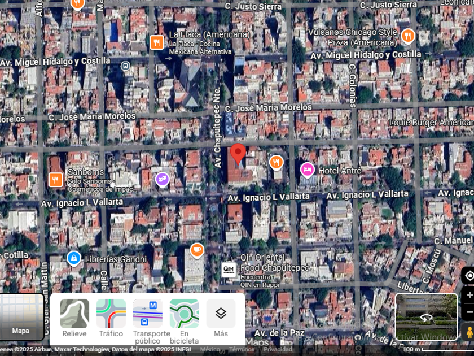
Task: Click La Flaca (Americana) label
Action: click(x=209, y=34)
